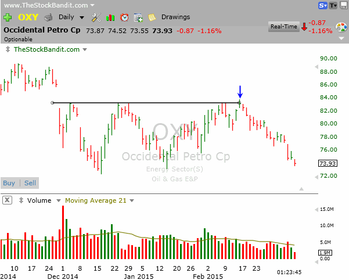The height and width of the screenshot is (280, 349).
Task: Click the 10.0M volume axis label
Action: point(327,226)
